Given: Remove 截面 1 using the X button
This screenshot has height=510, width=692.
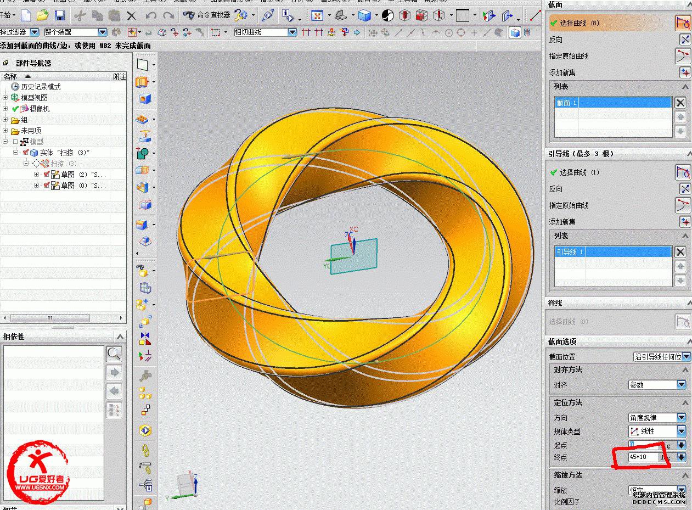Looking at the screenshot, I should coord(680,103).
